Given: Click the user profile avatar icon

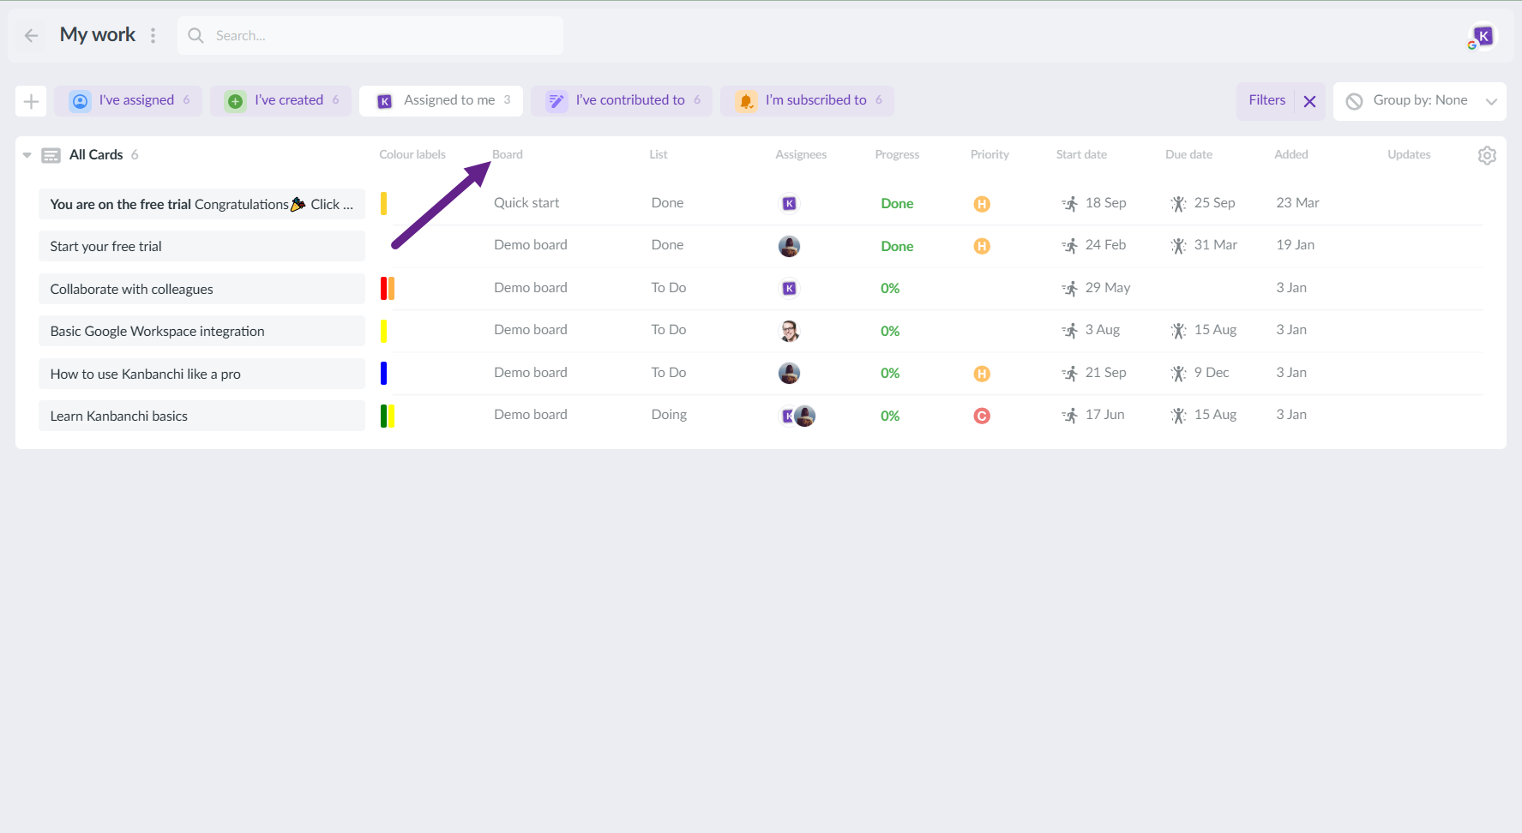Looking at the screenshot, I should 1482,36.
